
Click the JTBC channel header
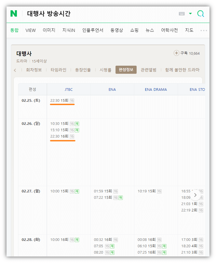point(69,90)
